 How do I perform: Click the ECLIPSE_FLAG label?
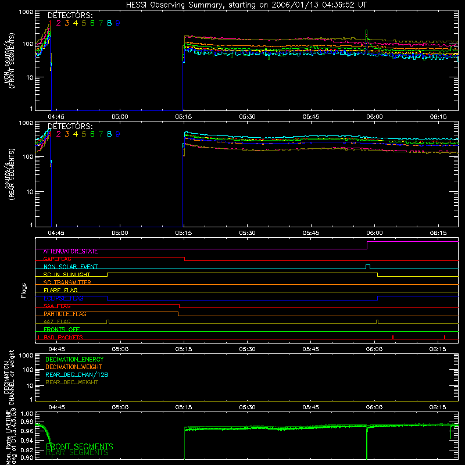(x=63, y=298)
